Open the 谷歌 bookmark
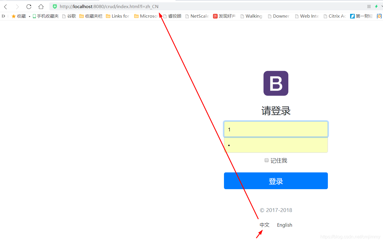Image resolution: width=383 pixels, height=242 pixels. click(69, 16)
